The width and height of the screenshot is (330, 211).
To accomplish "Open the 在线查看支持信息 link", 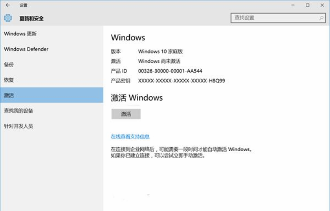I will point(130,137).
